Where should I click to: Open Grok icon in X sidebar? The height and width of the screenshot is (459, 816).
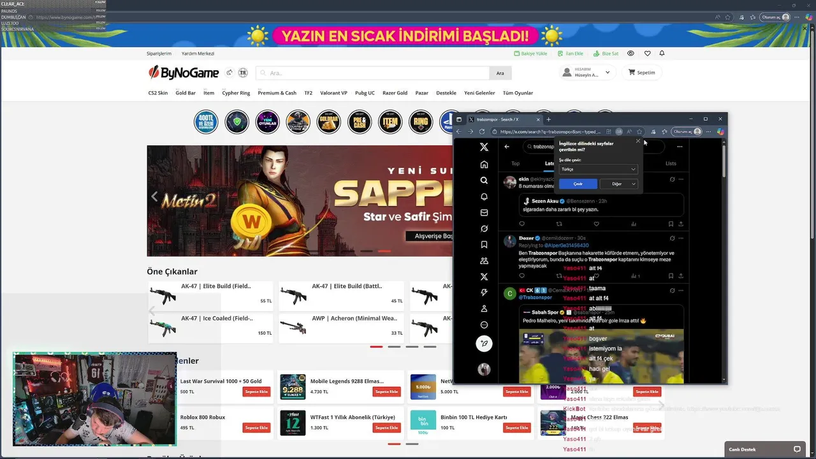click(x=484, y=229)
